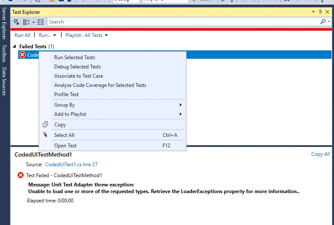
Task: Open the Playlist : All Tests dropdown
Action: (x=87, y=35)
